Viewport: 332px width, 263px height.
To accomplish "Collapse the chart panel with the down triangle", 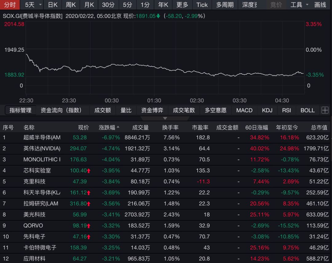I will pyautogui.click(x=165, y=118).
